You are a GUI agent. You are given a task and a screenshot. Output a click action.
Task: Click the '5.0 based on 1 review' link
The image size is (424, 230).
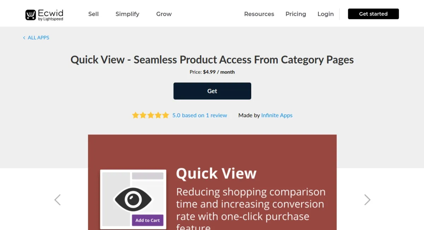coord(200,115)
